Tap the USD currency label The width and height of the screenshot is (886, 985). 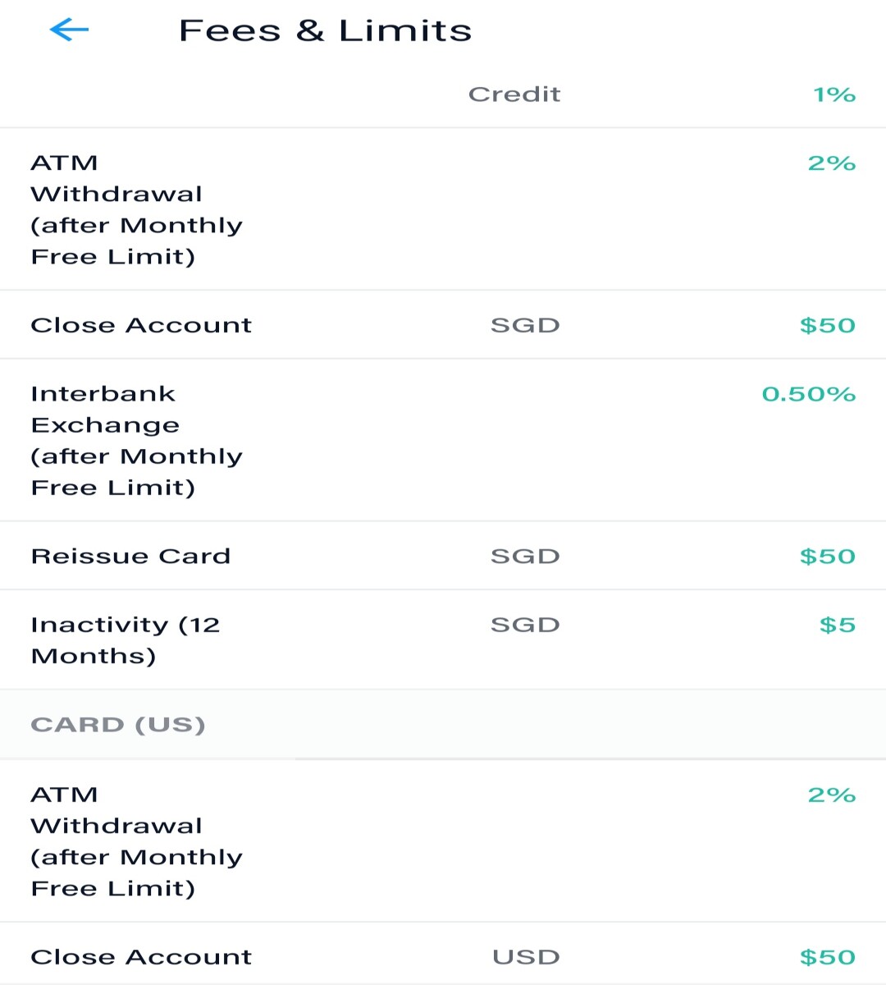526,957
